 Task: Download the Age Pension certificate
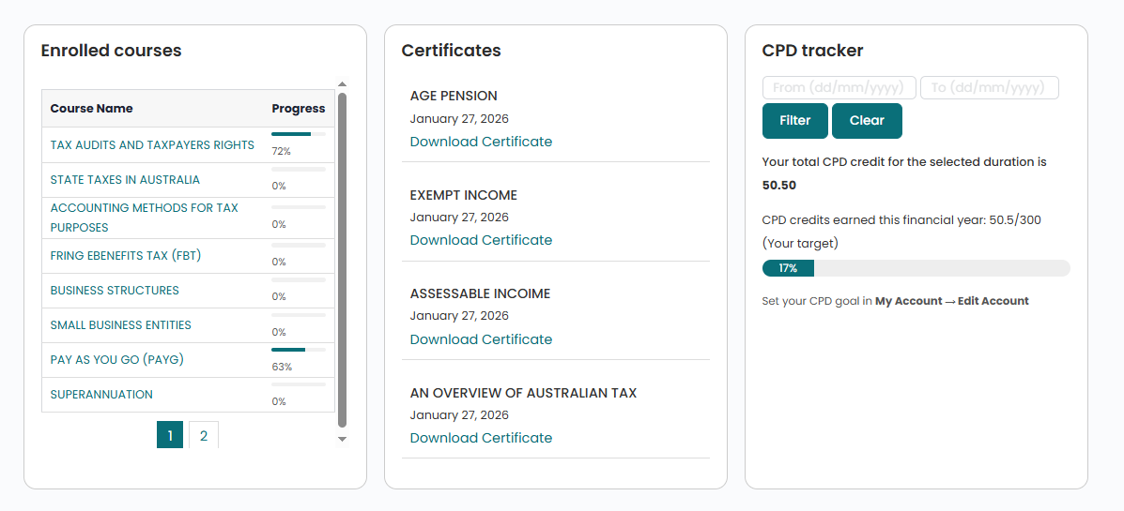coord(481,142)
